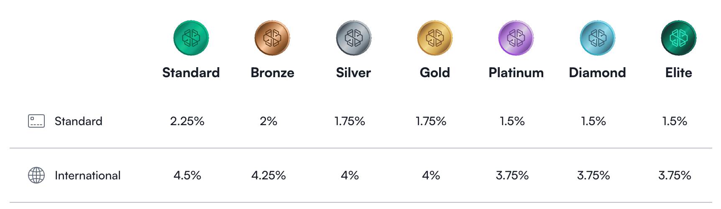Select the purple Platinum tier icon
This screenshot has width=721, height=209.
[x=516, y=38]
